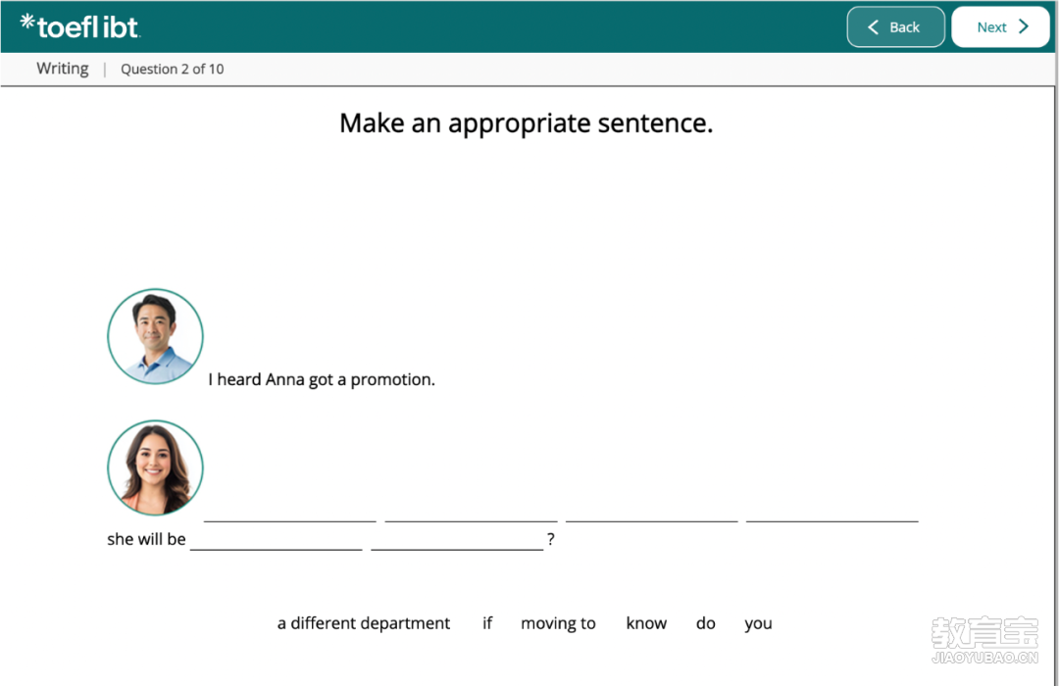Select the word tile 'know'
The width and height of the screenshot is (1059, 686).
coord(646,623)
